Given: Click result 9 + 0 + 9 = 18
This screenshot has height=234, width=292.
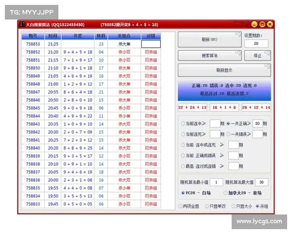Looking at the screenshot, I should point(78,108).
